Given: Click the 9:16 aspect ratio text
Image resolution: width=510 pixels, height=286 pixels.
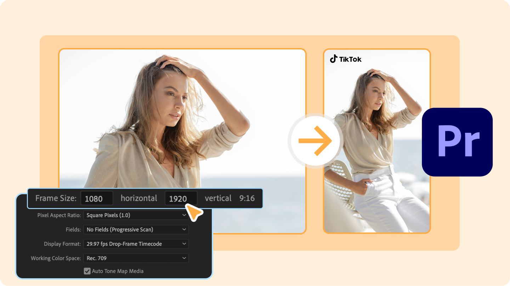Looking at the screenshot, I should (x=247, y=198).
